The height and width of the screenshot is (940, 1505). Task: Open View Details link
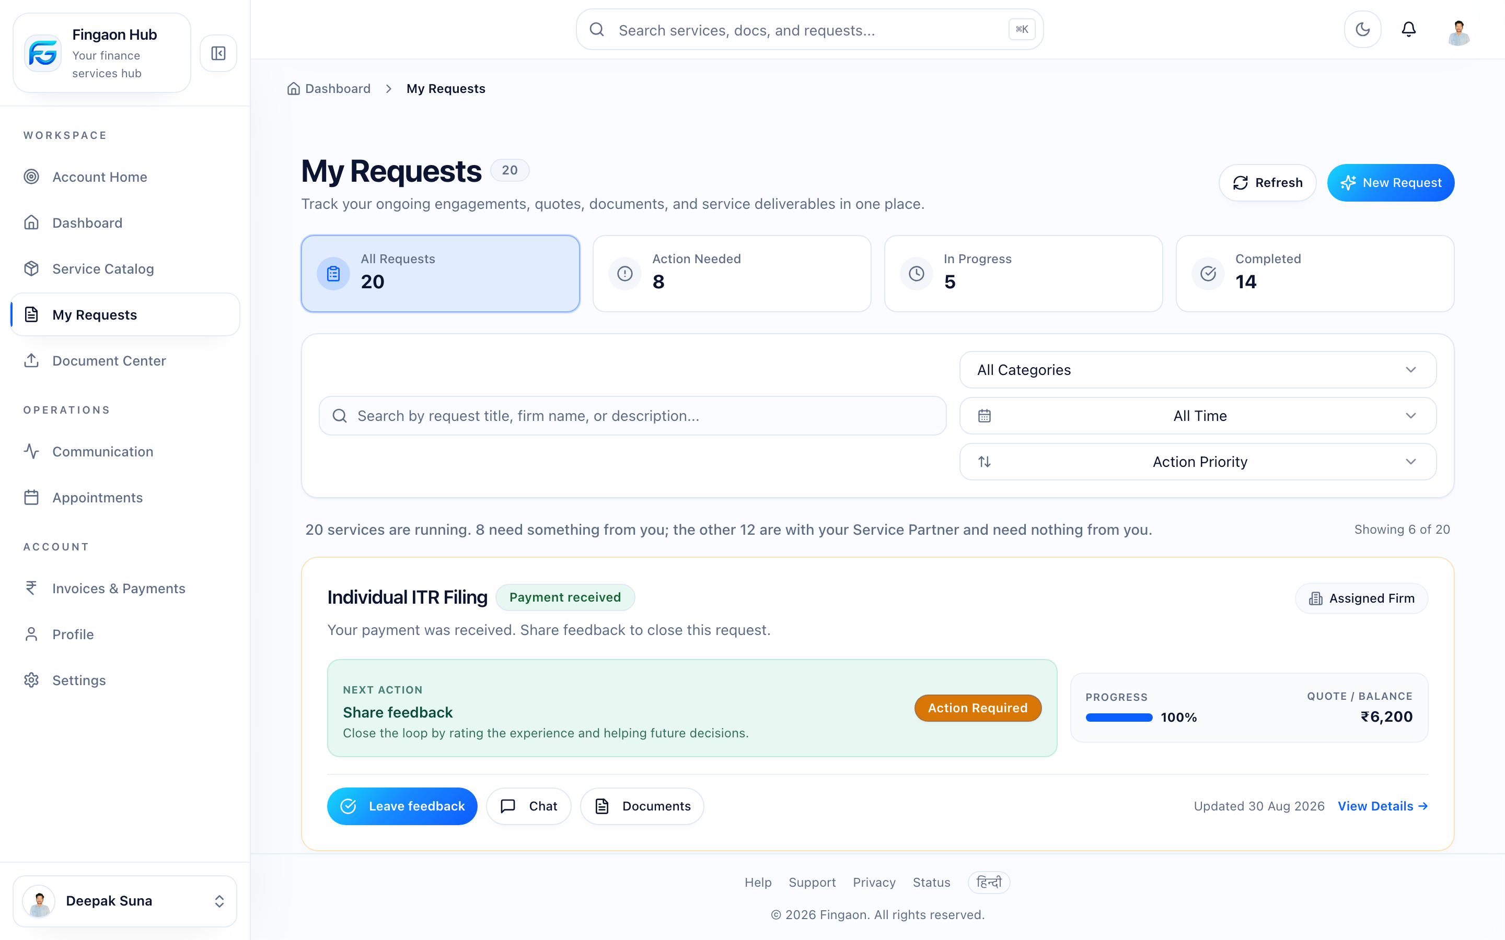1383,806
